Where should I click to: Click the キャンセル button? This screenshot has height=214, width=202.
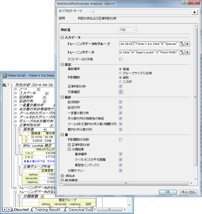click(x=188, y=192)
